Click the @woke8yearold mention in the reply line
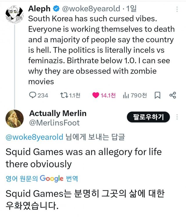This screenshot has height=218, width=186. [x=34, y=137]
